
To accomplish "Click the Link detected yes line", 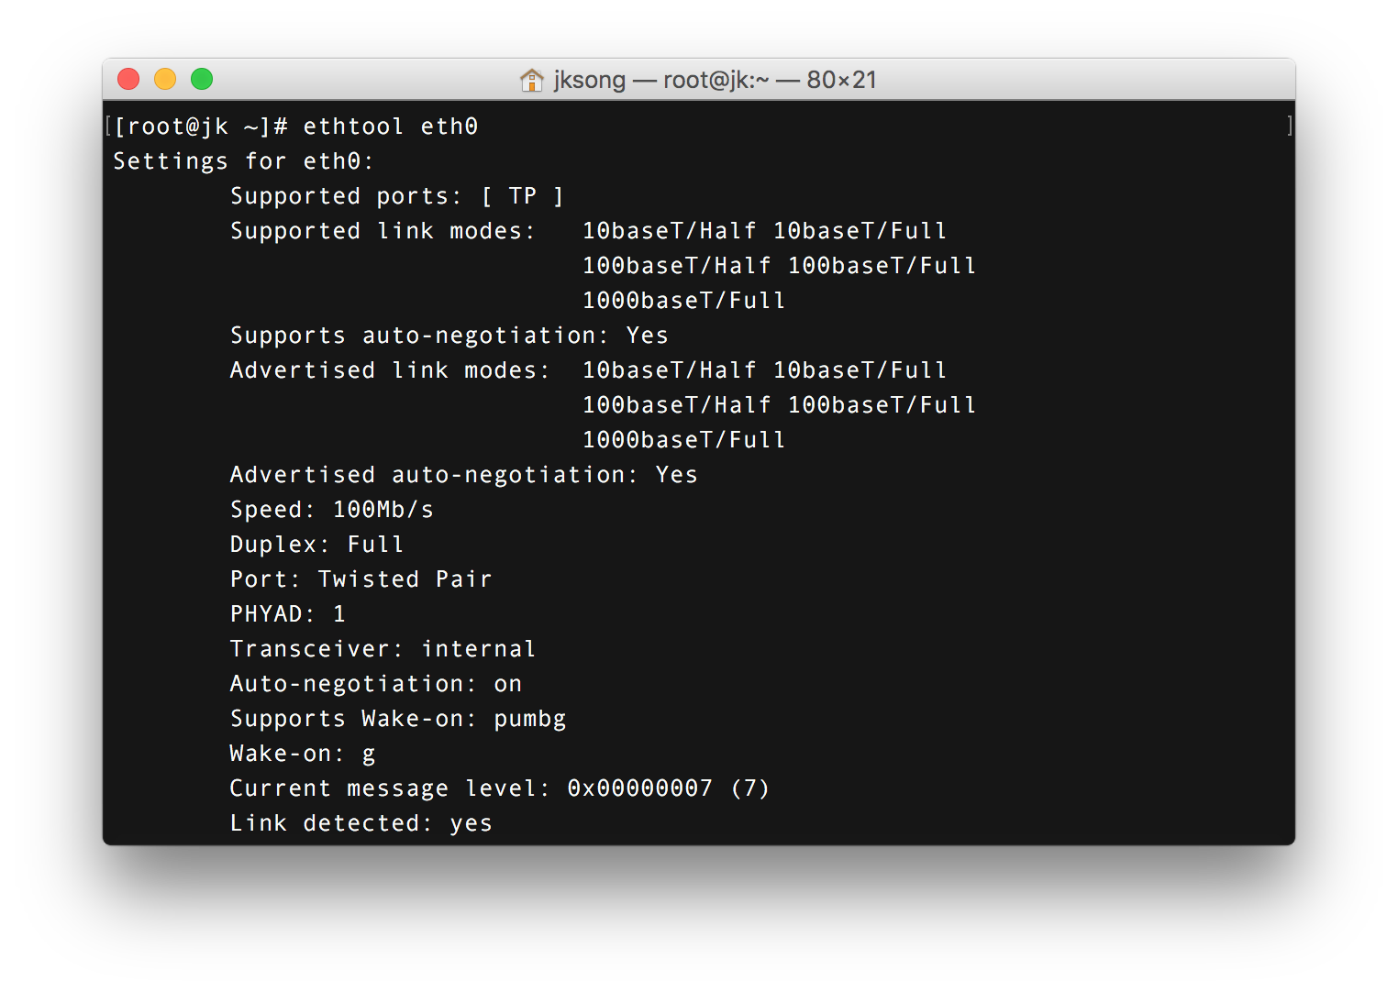I will tap(361, 823).
